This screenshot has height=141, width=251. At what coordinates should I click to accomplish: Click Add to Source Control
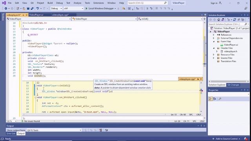[227, 139]
